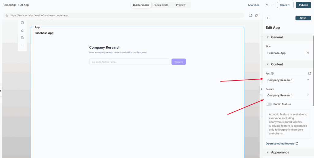
Task: Click the company name search input field
Action: click(x=129, y=62)
